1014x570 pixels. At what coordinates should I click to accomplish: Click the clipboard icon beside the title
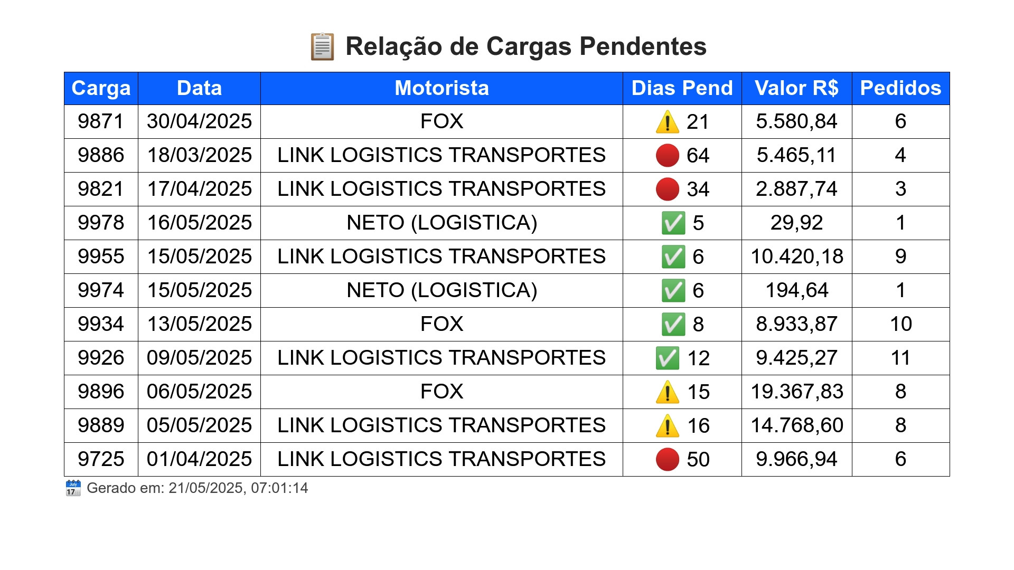pos(322,46)
